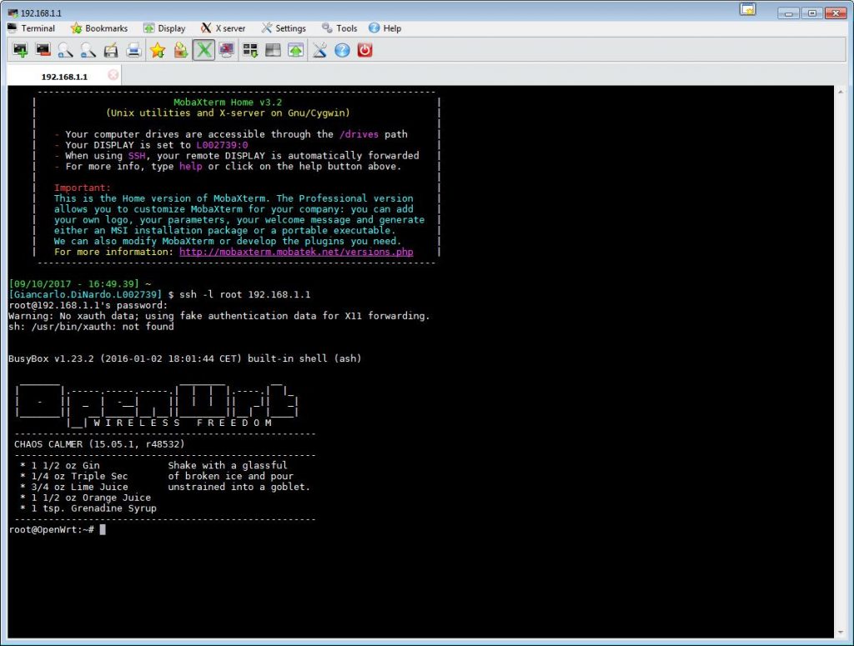Viewport: 854px width, 646px height.
Task: Click the blue Help question mark icon
Action: coord(342,49)
